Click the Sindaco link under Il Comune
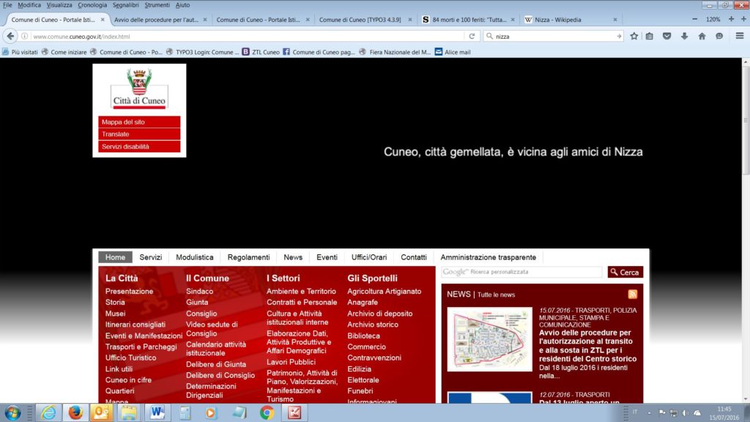 point(199,291)
